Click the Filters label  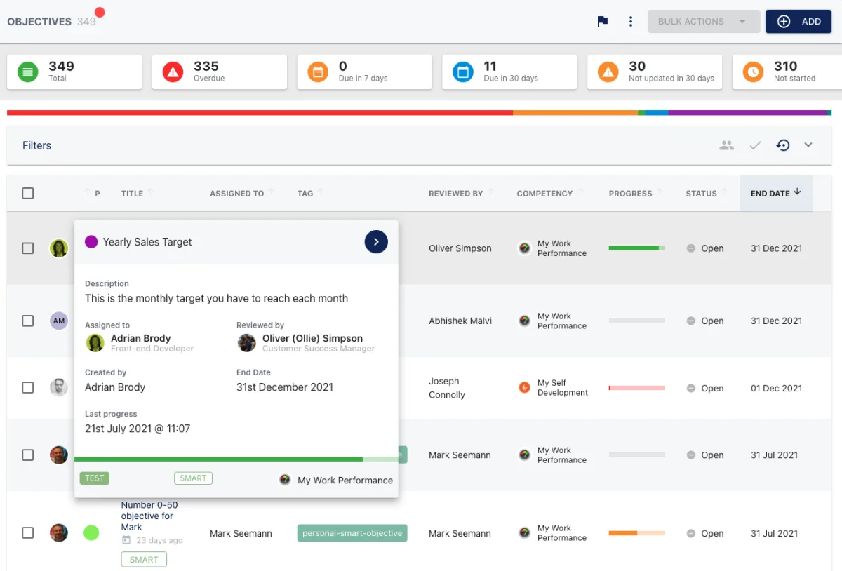pyautogui.click(x=36, y=145)
